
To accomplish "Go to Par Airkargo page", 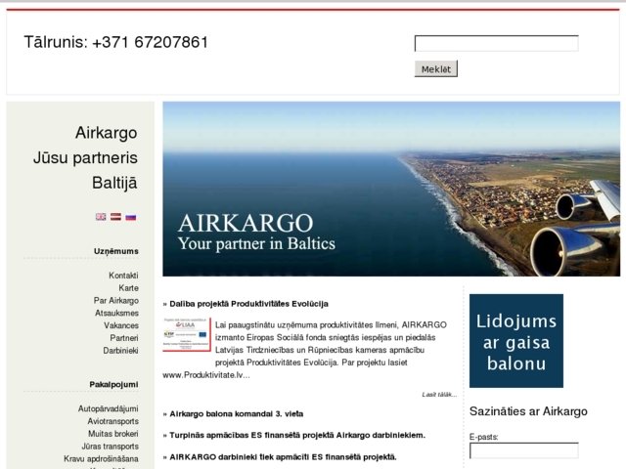I will [x=116, y=300].
